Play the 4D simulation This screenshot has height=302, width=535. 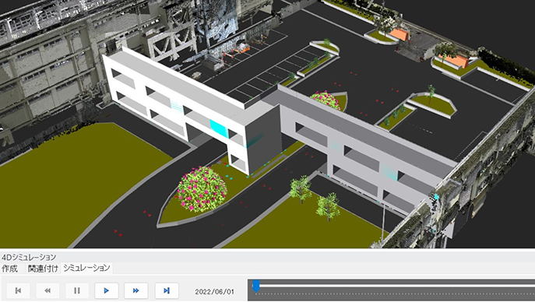click(x=107, y=291)
